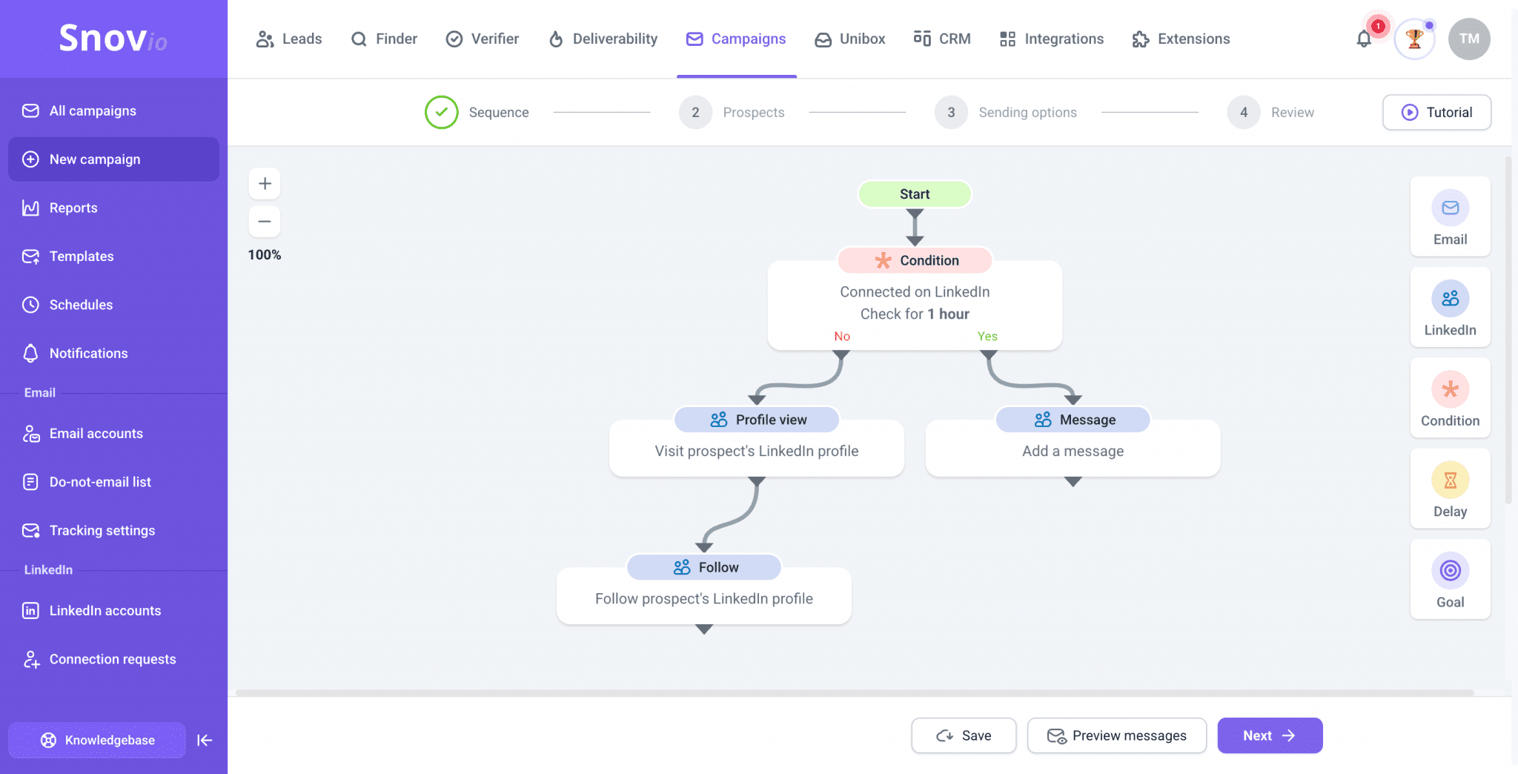The width and height of the screenshot is (1518, 774).
Task: Open the notifications bell
Action: pyautogui.click(x=1362, y=39)
